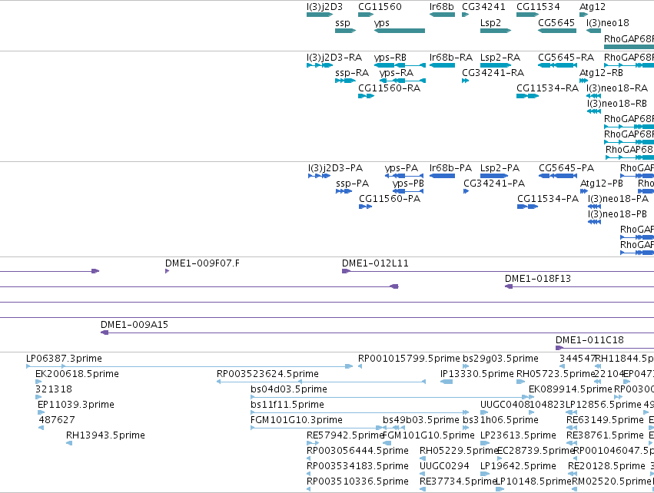Select the Lsp2-RA transcript bar
The height and width of the screenshot is (493, 654).
pyautogui.click(x=496, y=65)
